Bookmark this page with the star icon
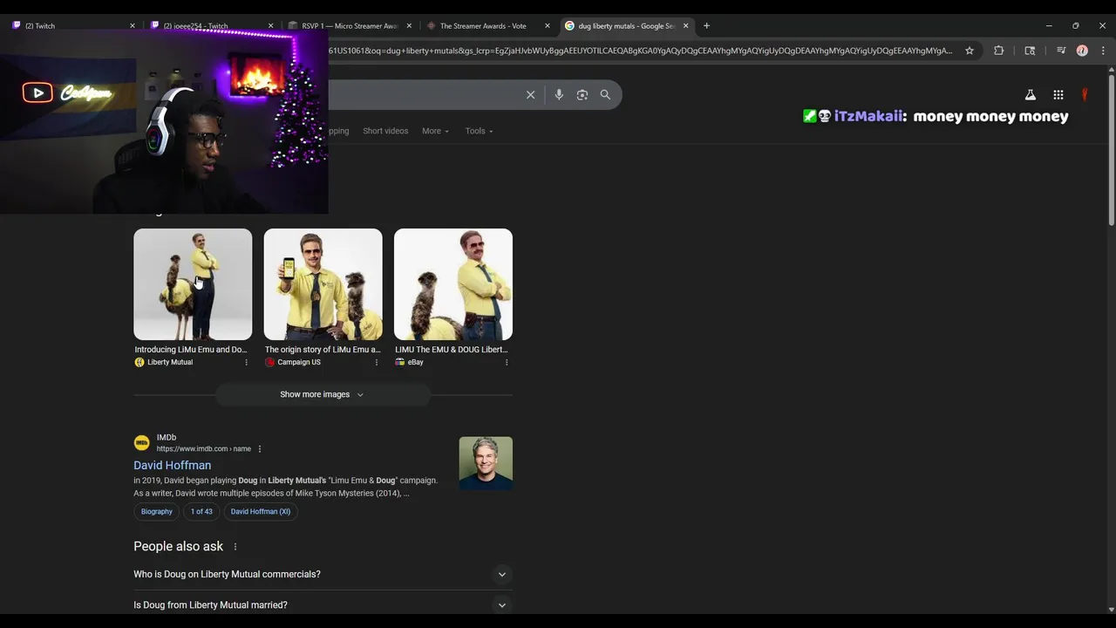The width and height of the screenshot is (1116, 628). click(x=970, y=51)
